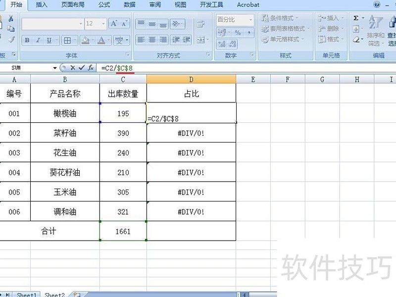Toggle bold formatting
The width and height of the screenshot is (396, 297).
point(27,41)
